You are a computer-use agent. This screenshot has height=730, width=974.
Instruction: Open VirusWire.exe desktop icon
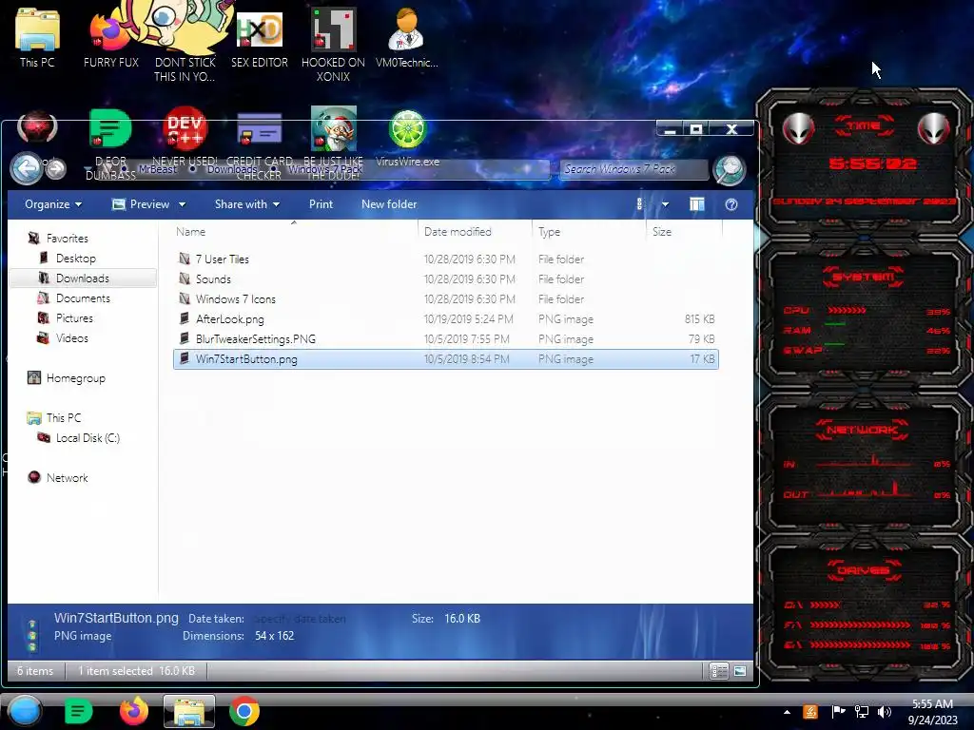coord(407,138)
